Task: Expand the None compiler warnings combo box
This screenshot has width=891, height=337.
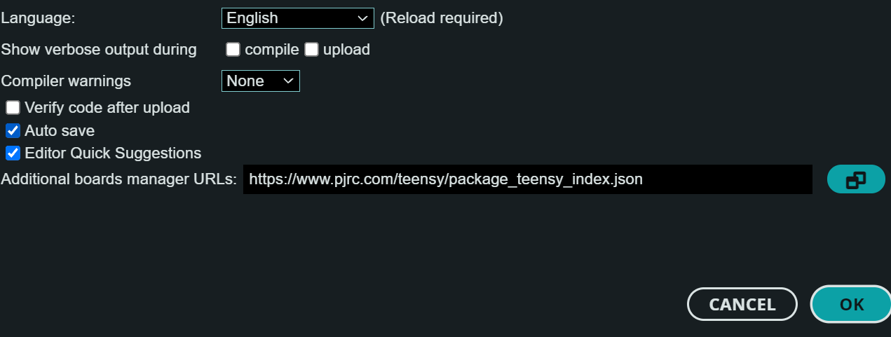Action: coord(260,81)
